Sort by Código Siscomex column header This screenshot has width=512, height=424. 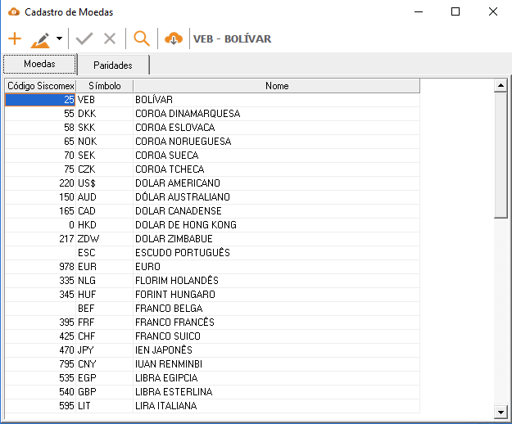click(40, 86)
